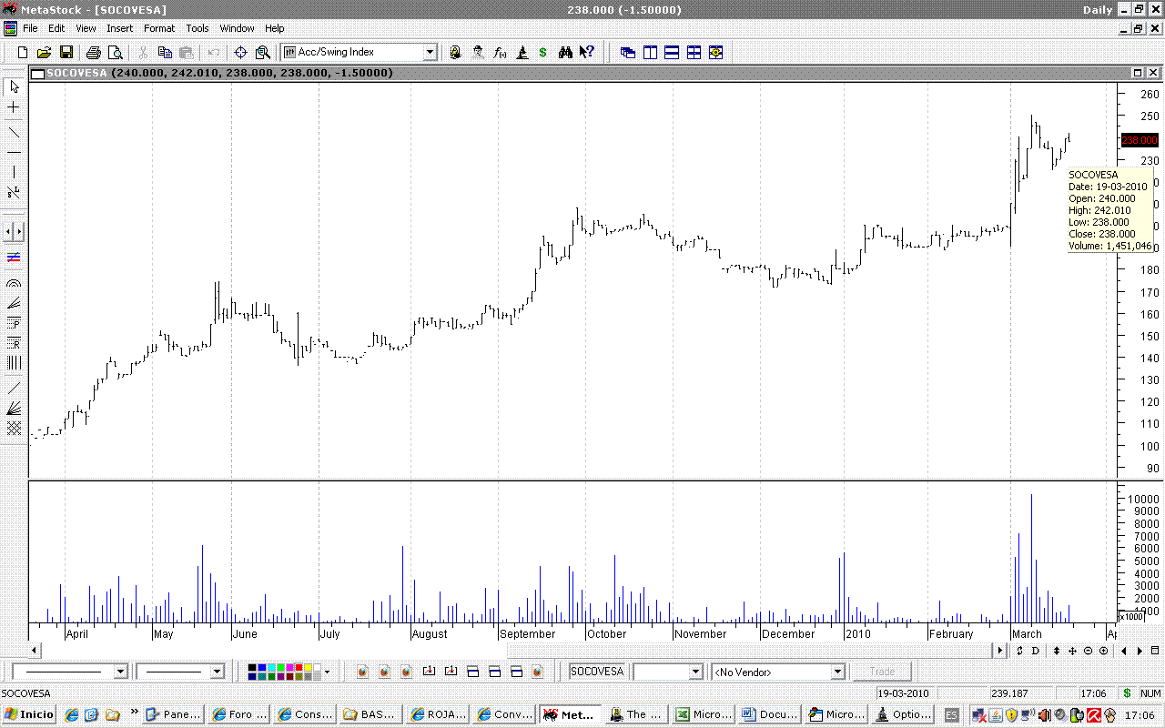Screen dimensions: 1165x728
Task: Switch to Docu Word taskbar button
Action: tap(770, 714)
